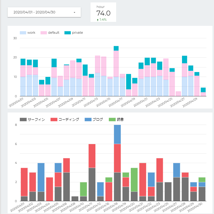Select the 2020/04/25 gray サーフィン bar
The height and width of the screenshot is (214, 214).
click(x=168, y=192)
